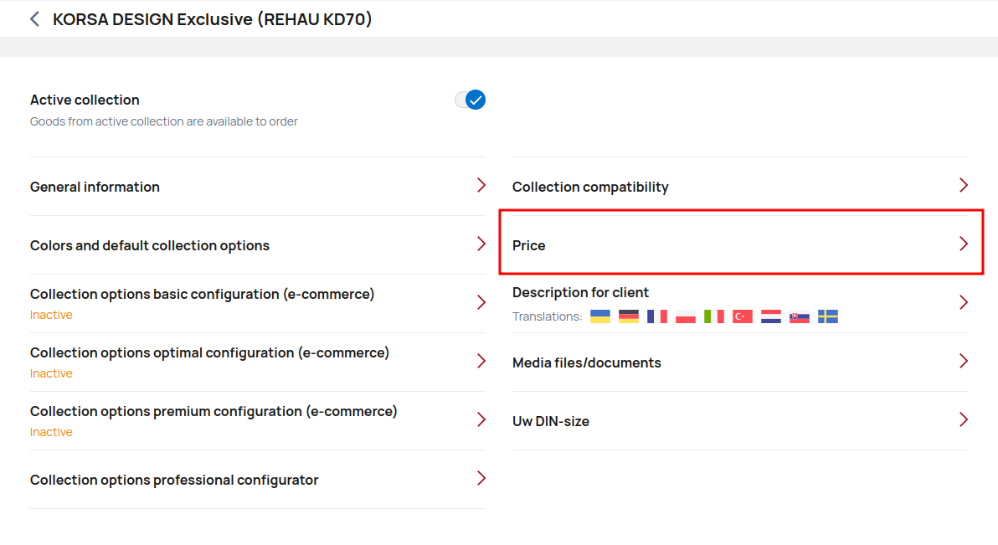The height and width of the screenshot is (545, 998).
Task: Expand Colors and default collection options arrow
Action: pos(481,244)
